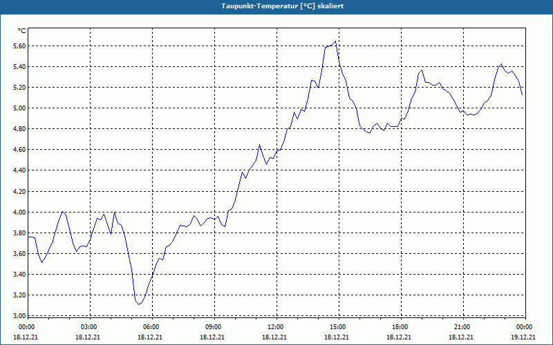Click the 06:00 time label
Screen dimensions: 553x345
(151, 327)
